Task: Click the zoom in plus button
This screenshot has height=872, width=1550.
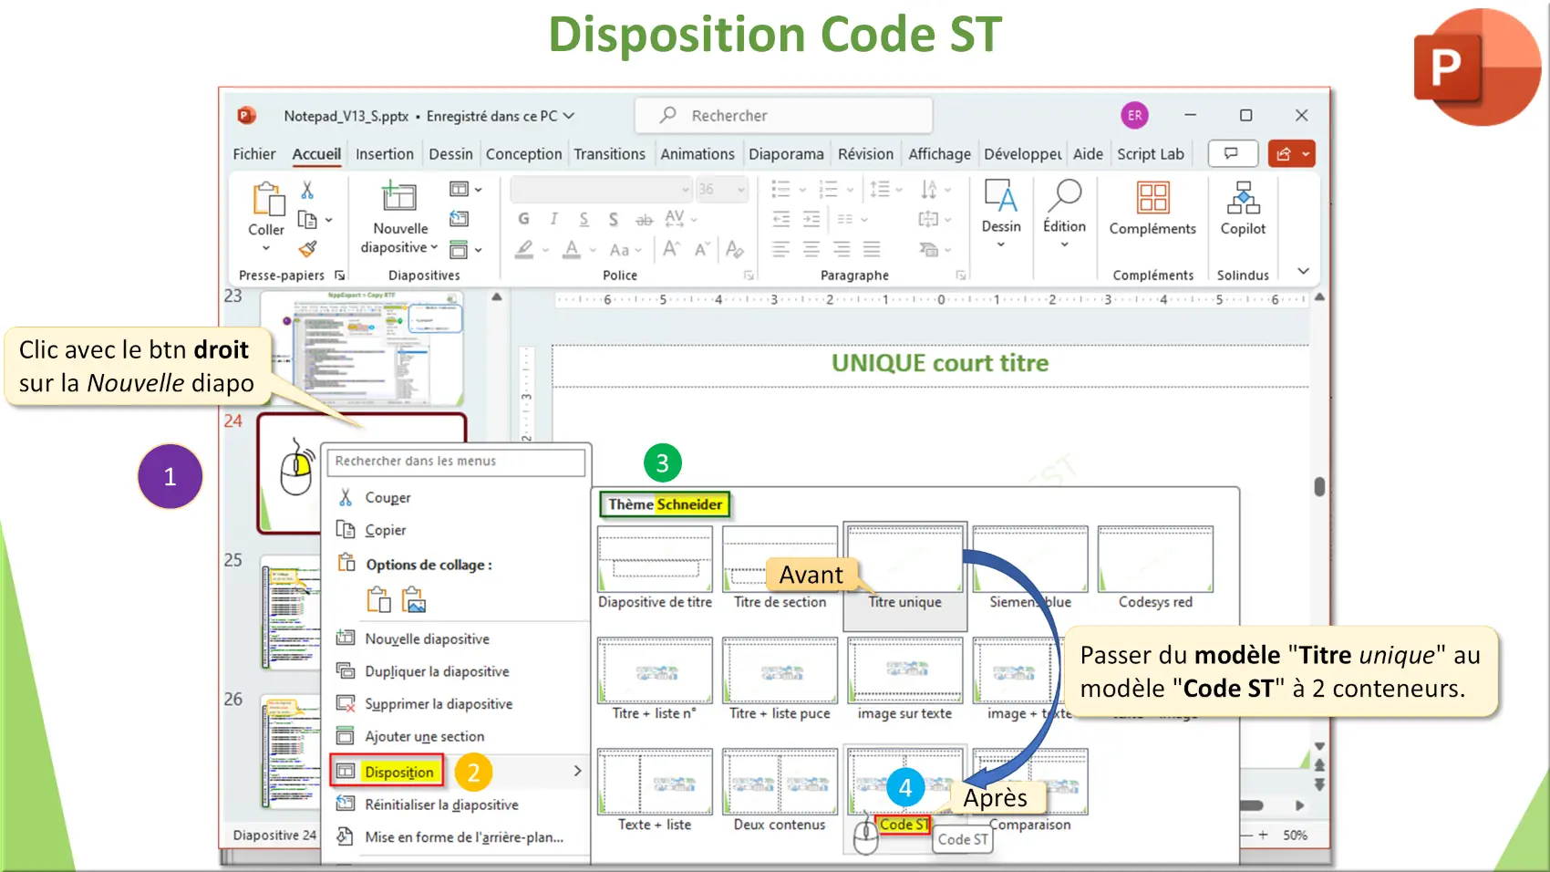Action: click(x=1263, y=835)
